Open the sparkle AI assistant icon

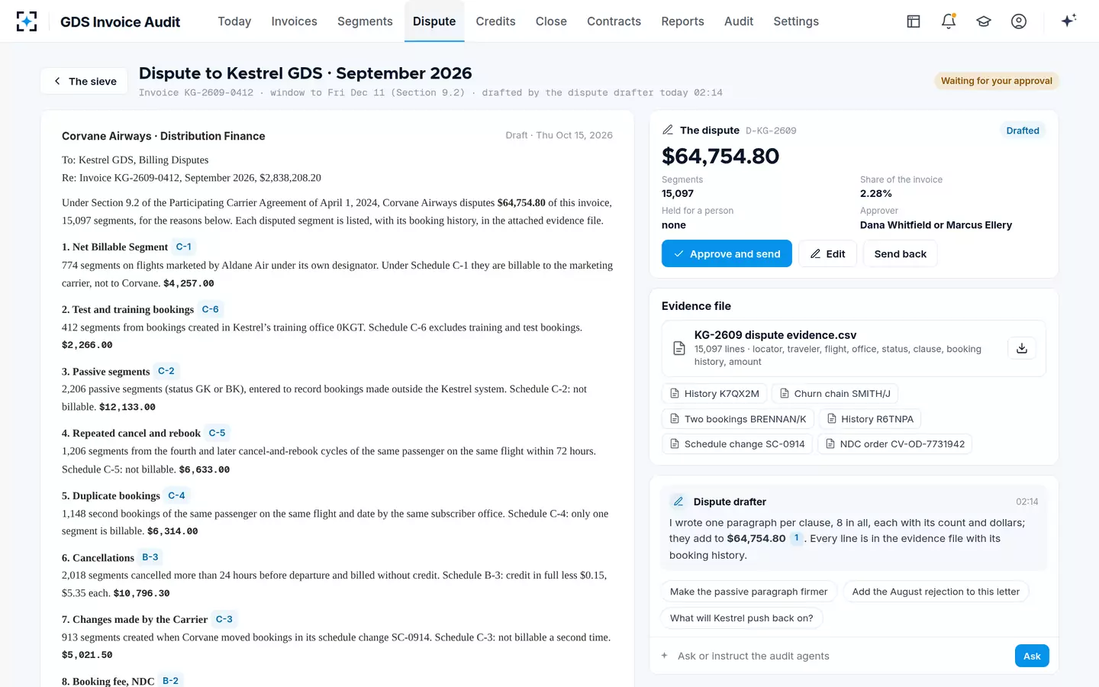(1068, 21)
